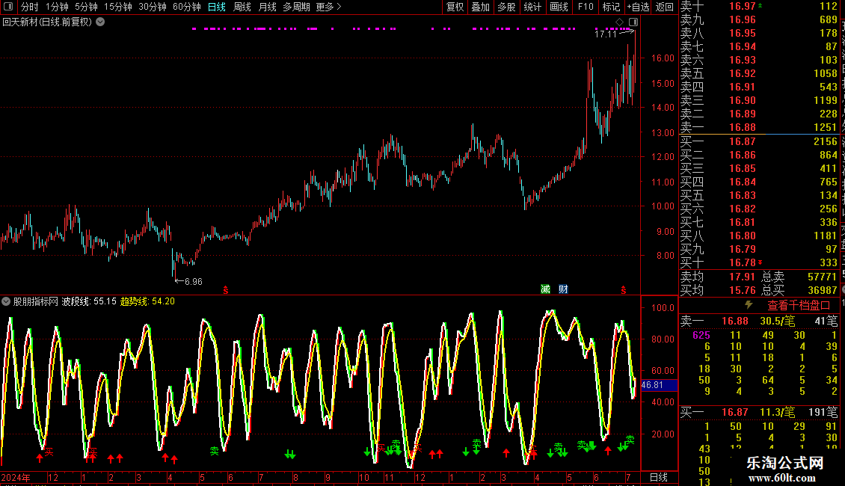The height and width of the screenshot is (486, 845).
Task: Click the 30.5/笔 sell queue average
Action: coord(777,321)
